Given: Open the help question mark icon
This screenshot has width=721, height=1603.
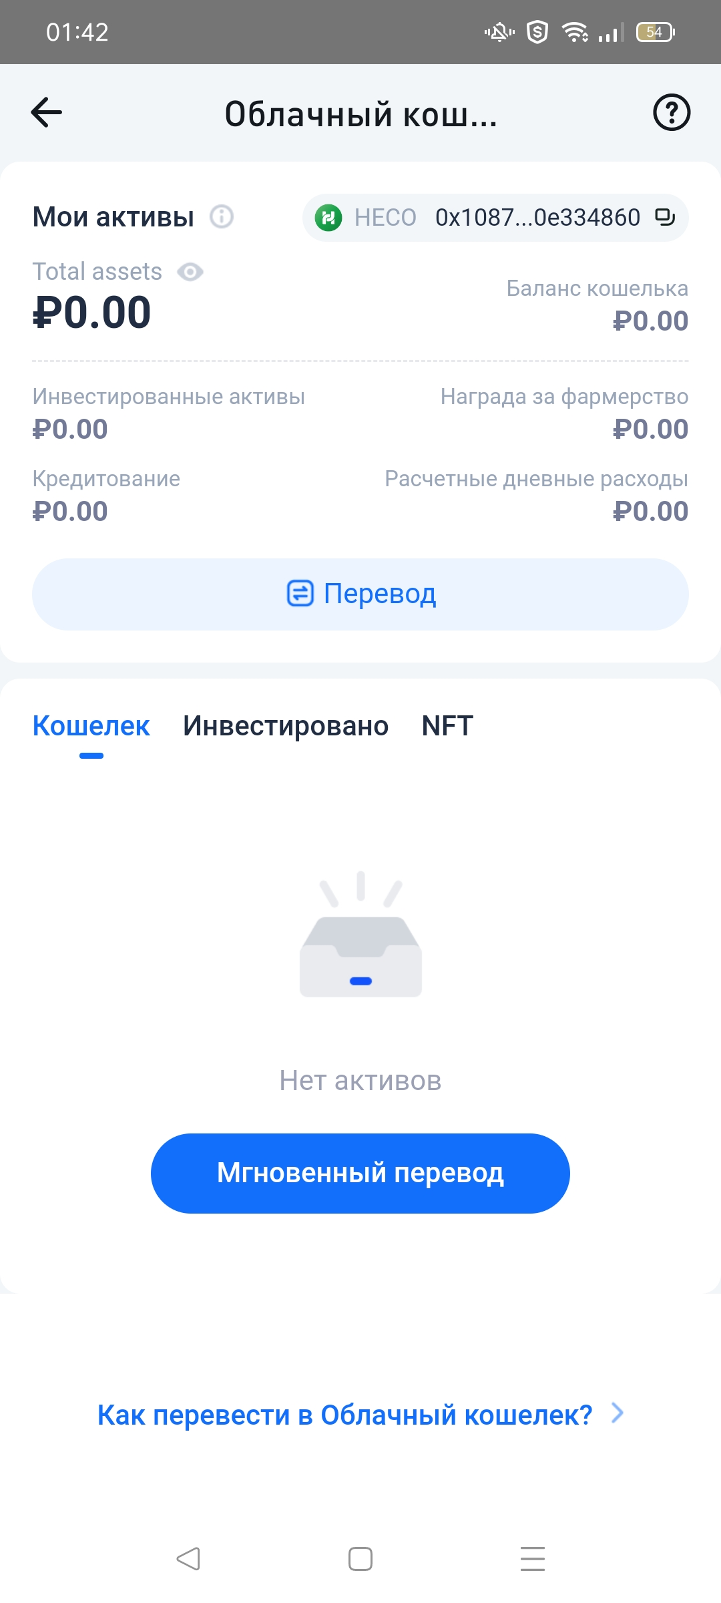Looking at the screenshot, I should [671, 112].
